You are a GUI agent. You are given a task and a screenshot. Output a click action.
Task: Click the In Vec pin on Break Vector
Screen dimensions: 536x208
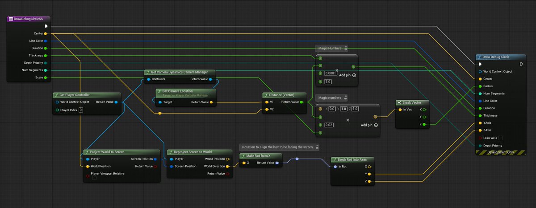(x=400, y=110)
